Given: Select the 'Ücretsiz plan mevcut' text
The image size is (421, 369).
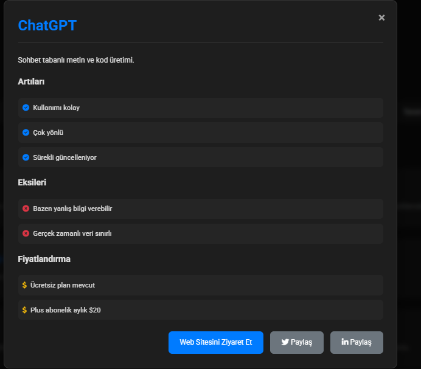Looking at the screenshot, I should click(x=63, y=285).
